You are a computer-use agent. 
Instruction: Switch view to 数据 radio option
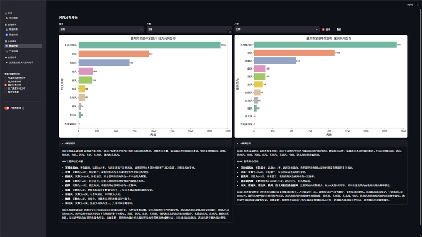334,29
